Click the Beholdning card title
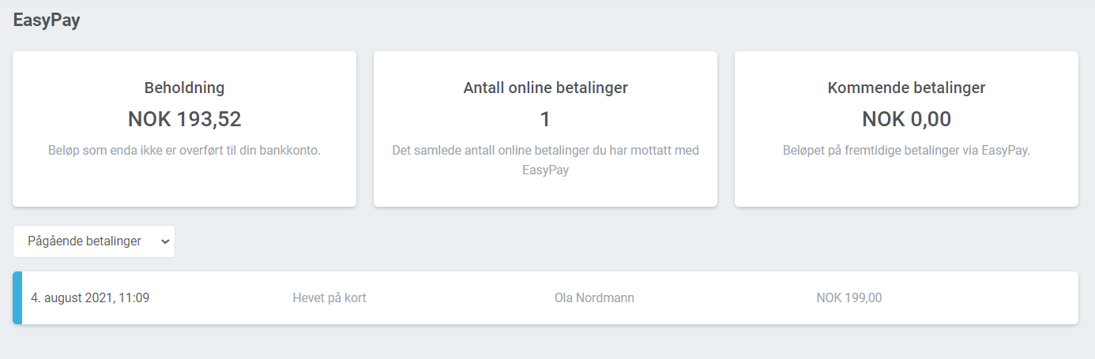Image resolution: width=1095 pixels, height=359 pixels. click(x=184, y=88)
